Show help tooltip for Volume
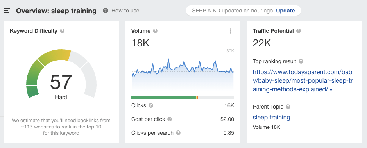367x148 pixels. 155,31
